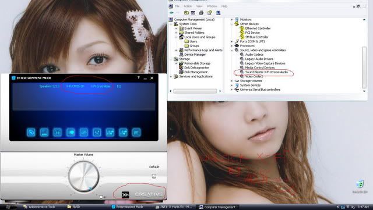373x210 pixels.
Task: Open Disk Management in console tree
Action: coord(196,72)
